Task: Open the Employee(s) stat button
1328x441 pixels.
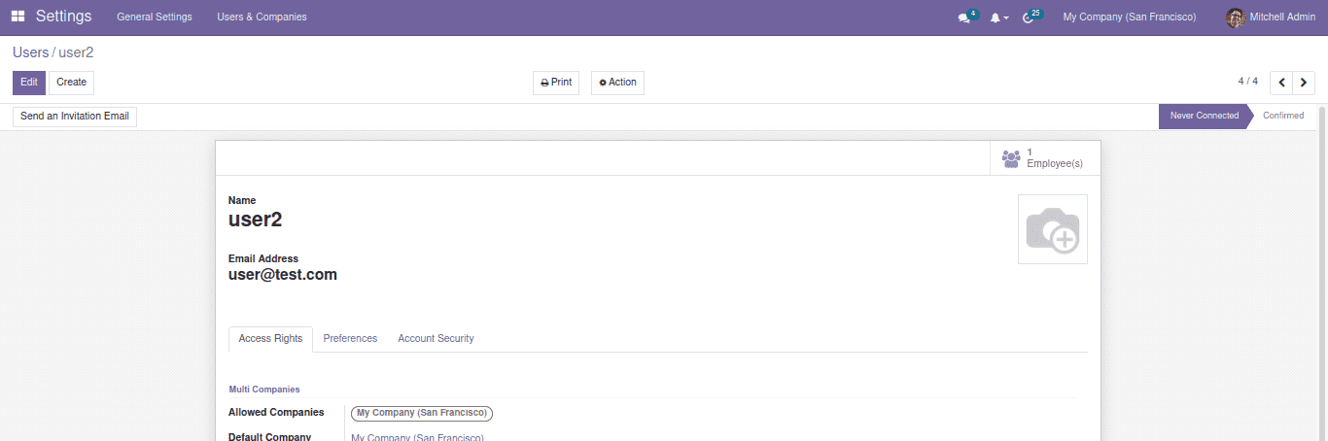Action: point(1044,158)
